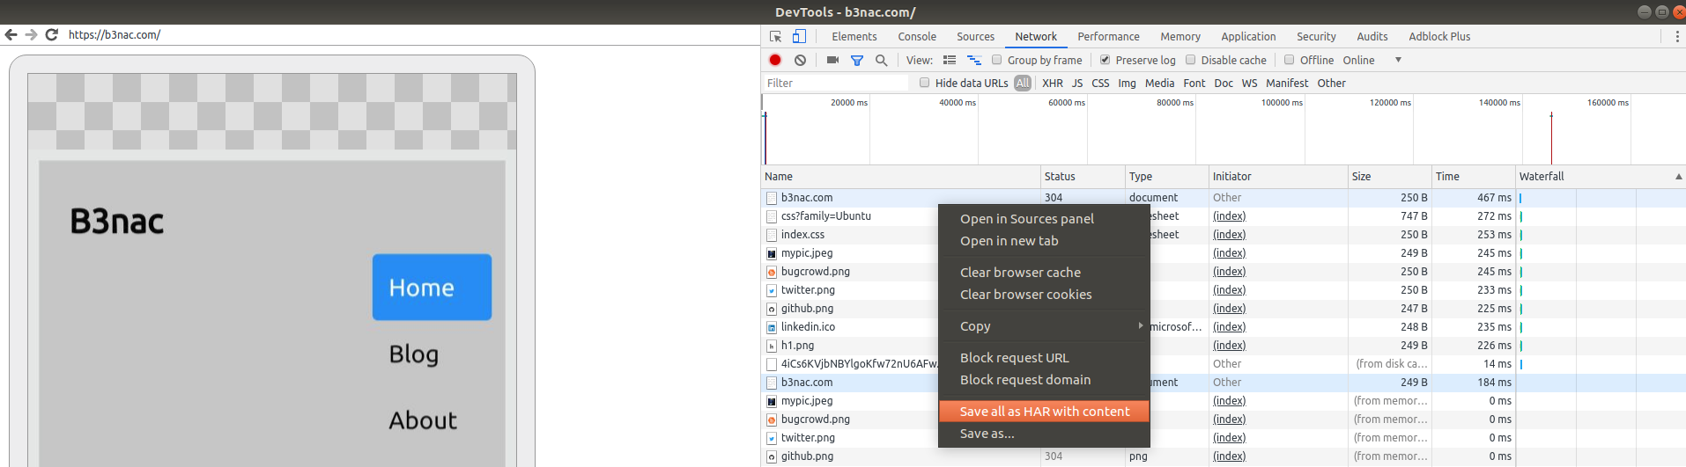This screenshot has width=1686, height=467.
Task: Open the Application tab
Action: pyautogui.click(x=1248, y=37)
